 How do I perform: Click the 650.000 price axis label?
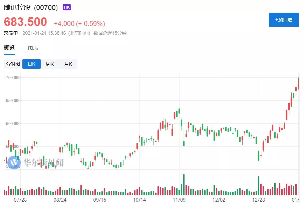pos(13,101)
